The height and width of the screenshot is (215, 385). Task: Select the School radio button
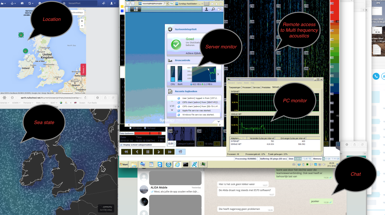tap(145, 128)
